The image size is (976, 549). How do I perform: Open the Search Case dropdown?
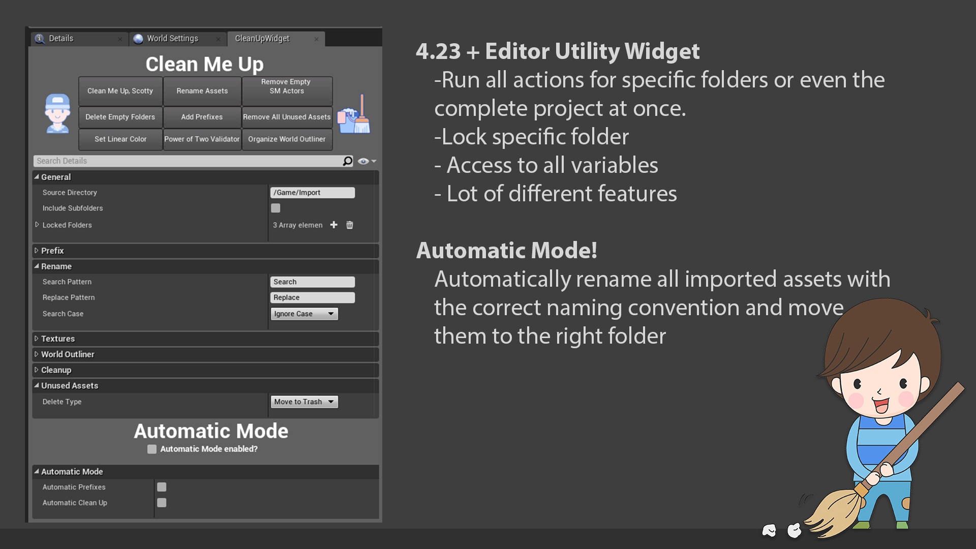point(304,314)
